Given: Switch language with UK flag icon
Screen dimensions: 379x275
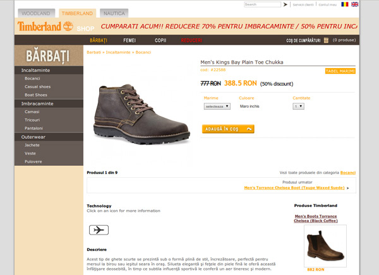Looking at the screenshot, I should [x=354, y=4].
